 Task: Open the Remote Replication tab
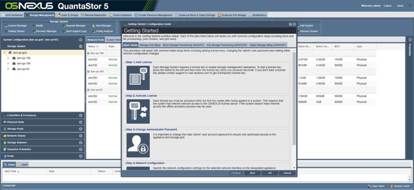tap(93, 15)
